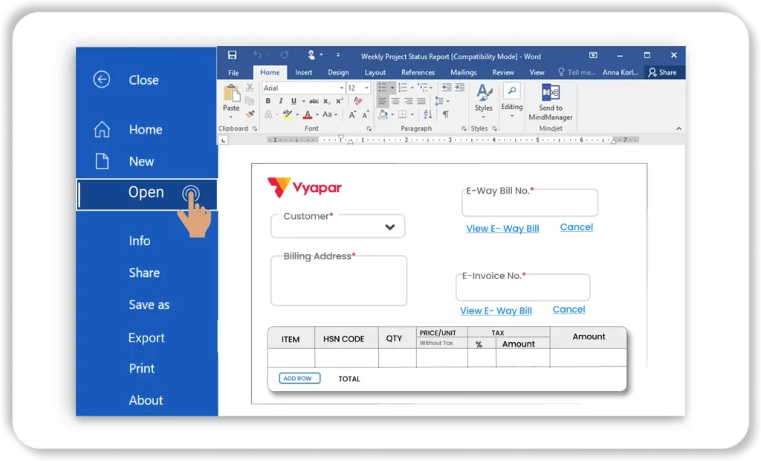Expand the Customer dropdown in invoice
This screenshot has height=461, width=761.
coord(389,227)
